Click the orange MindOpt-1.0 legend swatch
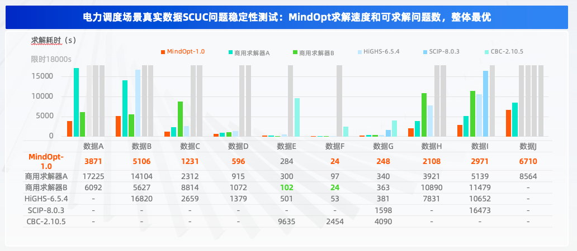This screenshot has width=577, height=251. (163, 52)
